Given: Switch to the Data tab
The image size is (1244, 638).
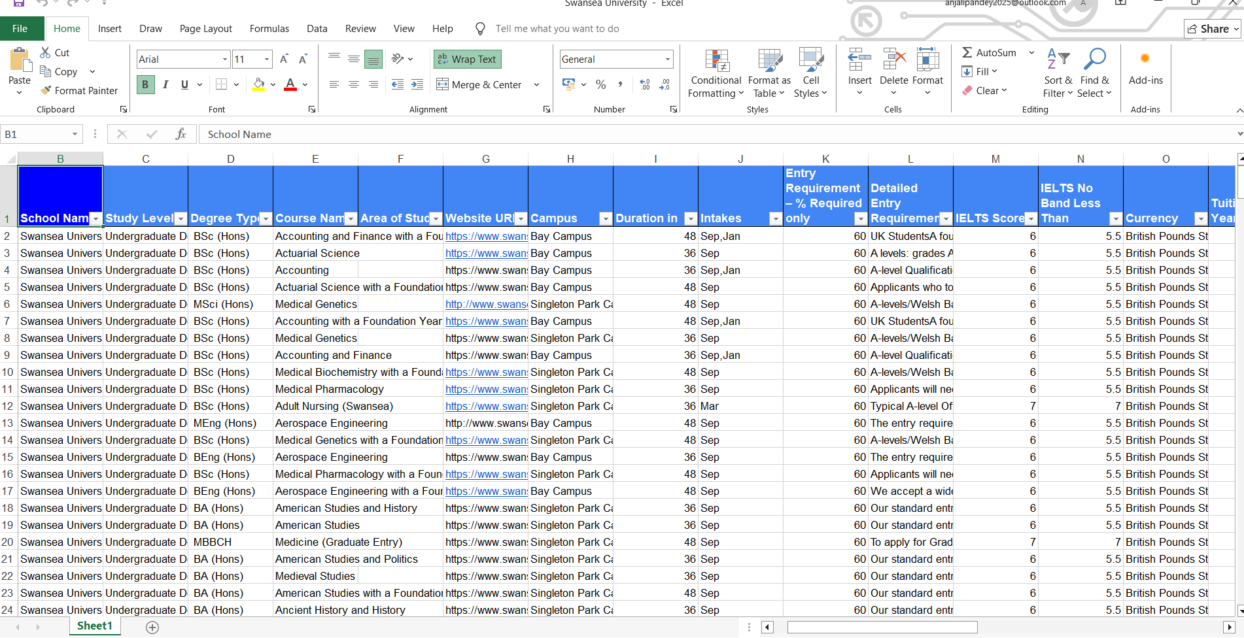Looking at the screenshot, I should point(317,29).
